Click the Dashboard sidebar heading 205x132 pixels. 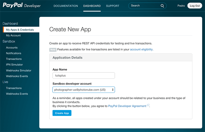(x=10, y=24)
